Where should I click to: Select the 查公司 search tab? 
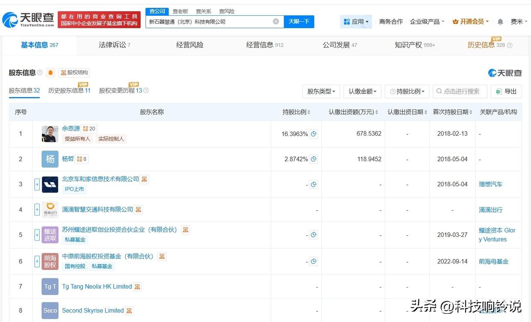157,11
